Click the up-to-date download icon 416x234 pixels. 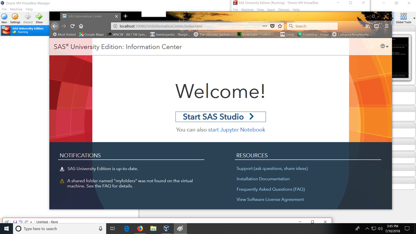(62, 169)
